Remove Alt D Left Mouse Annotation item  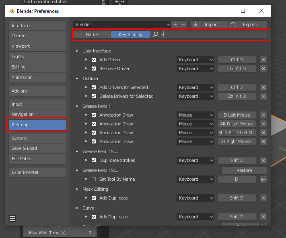coord(263,124)
